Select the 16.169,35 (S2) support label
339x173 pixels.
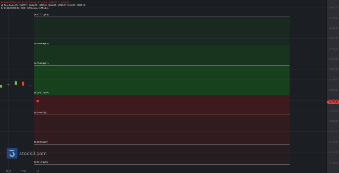pyautogui.click(x=41, y=142)
